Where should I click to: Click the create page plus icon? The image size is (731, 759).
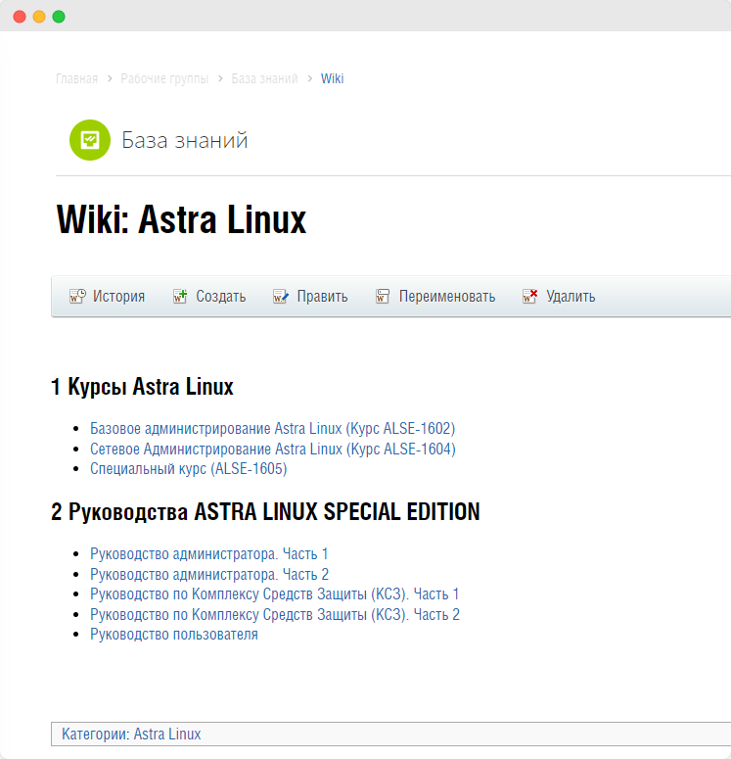coord(180,296)
